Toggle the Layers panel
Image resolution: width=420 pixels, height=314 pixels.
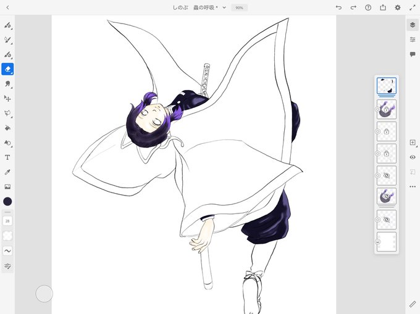pos(413,25)
